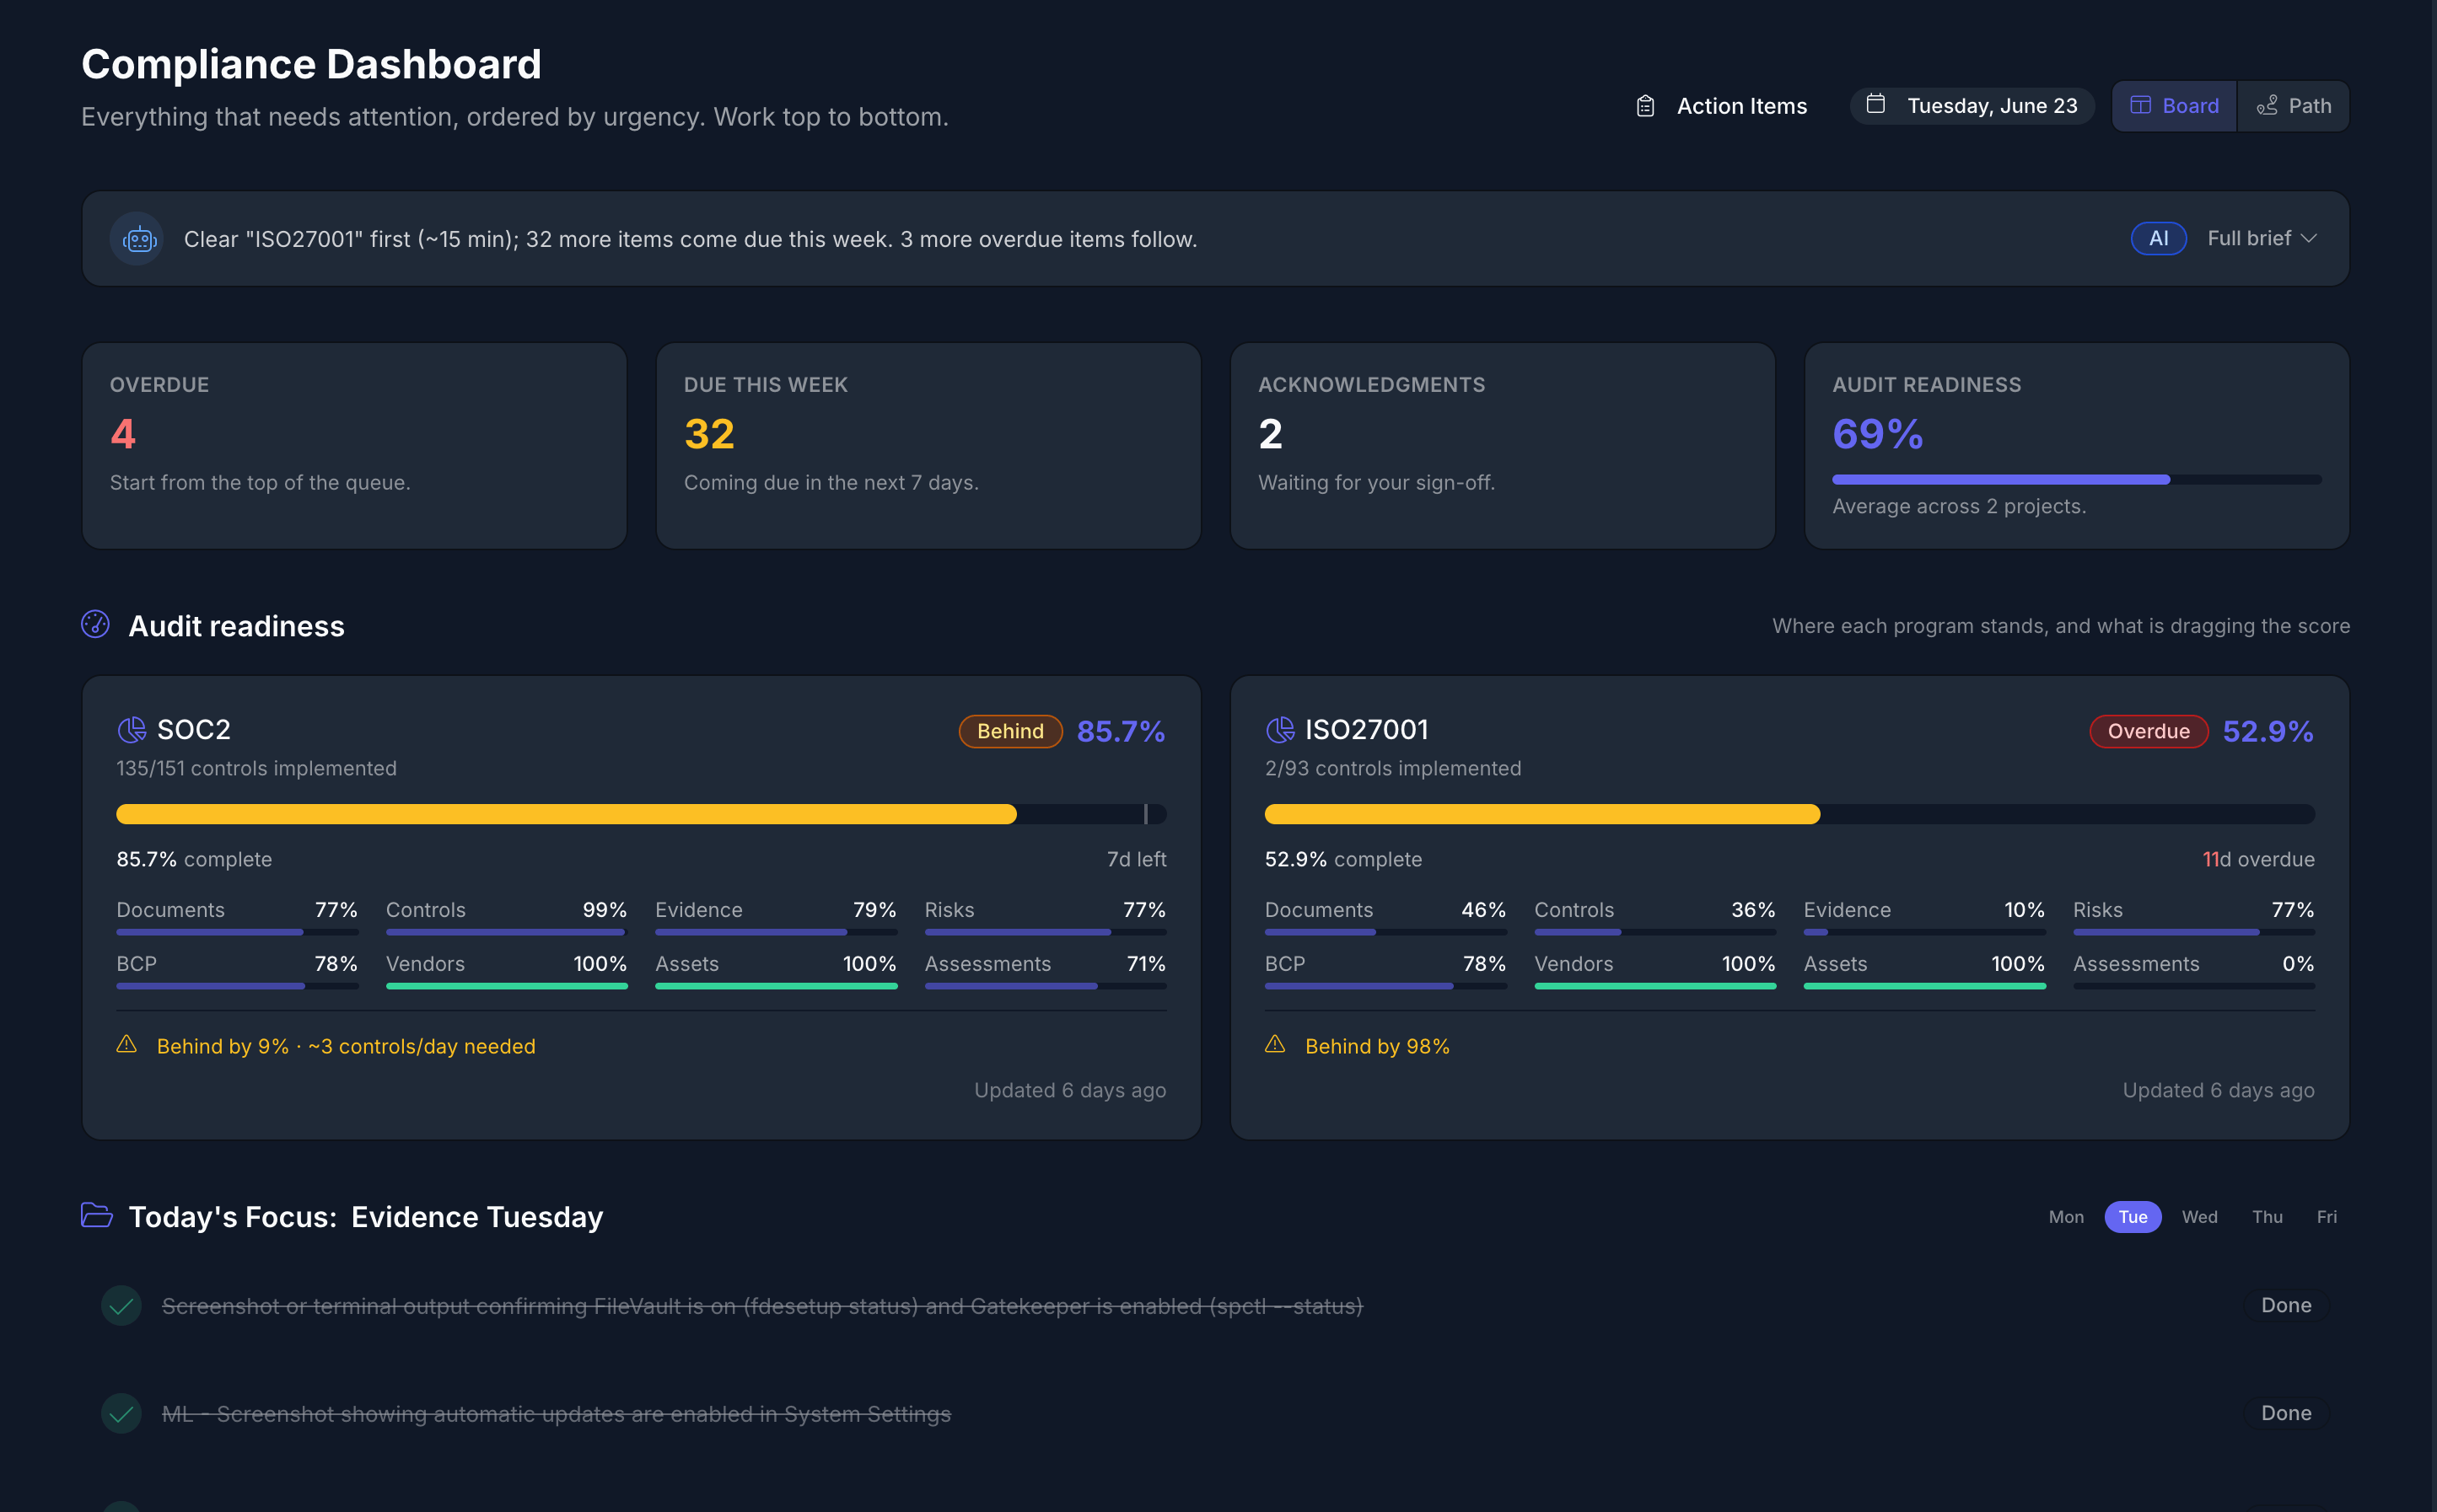Click '135/151 controls implemented' text

[256, 768]
